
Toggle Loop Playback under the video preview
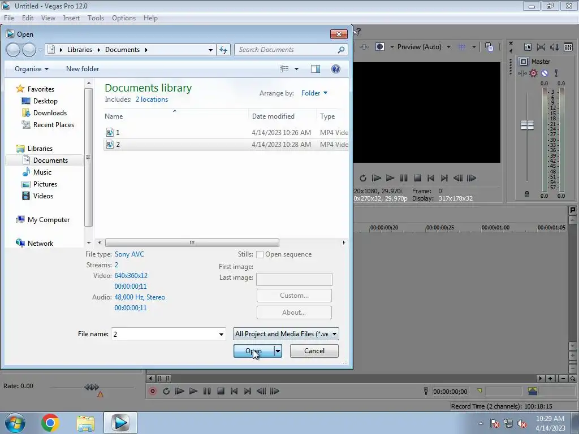click(363, 178)
